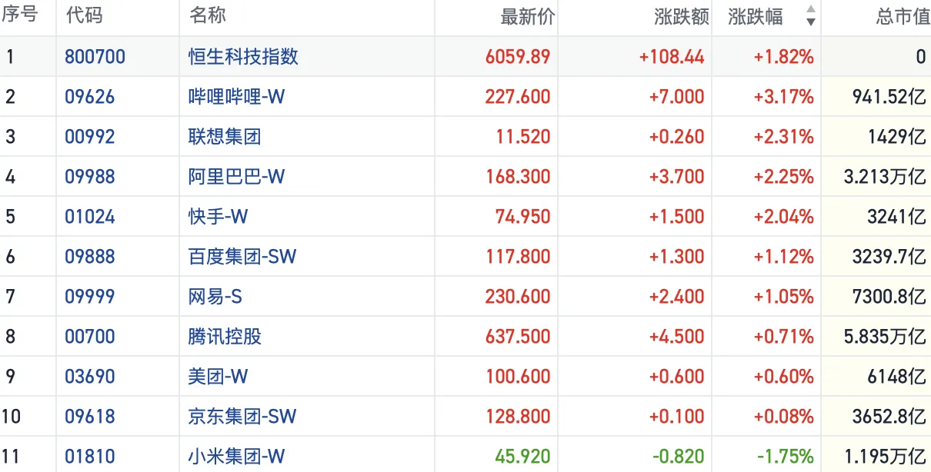Click the 代码 column header
931x472 pixels.
click(x=84, y=16)
